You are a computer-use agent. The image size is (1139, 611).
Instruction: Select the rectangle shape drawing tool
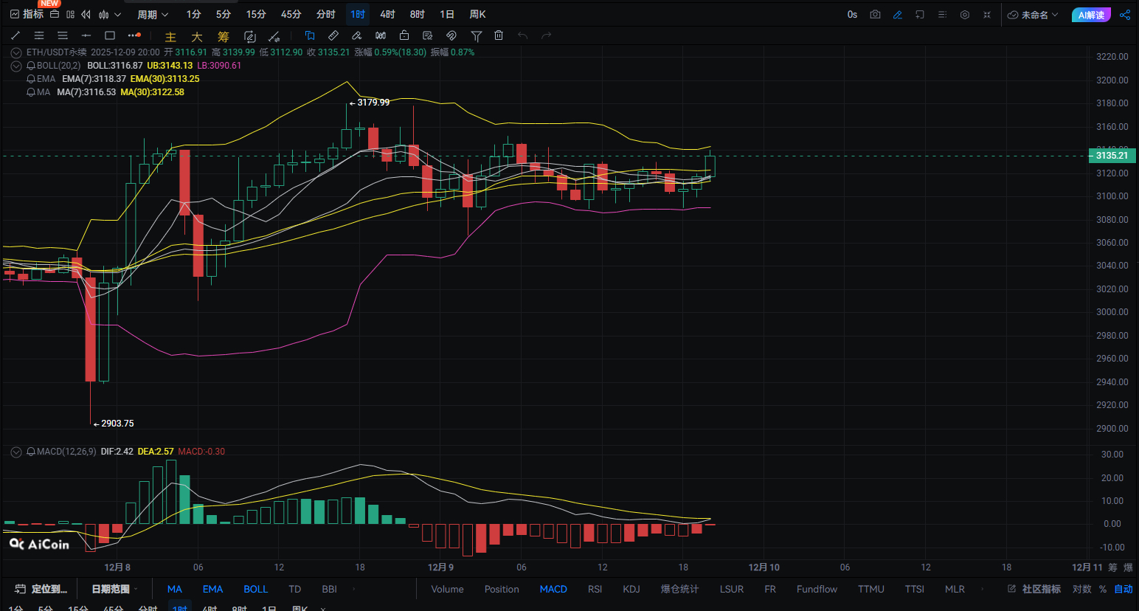(110, 35)
